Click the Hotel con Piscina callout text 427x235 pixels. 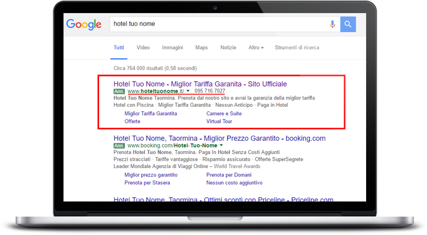point(133,105)
